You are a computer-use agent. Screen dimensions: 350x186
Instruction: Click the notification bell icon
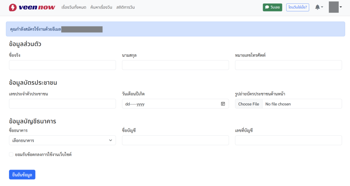pos(318,7)
